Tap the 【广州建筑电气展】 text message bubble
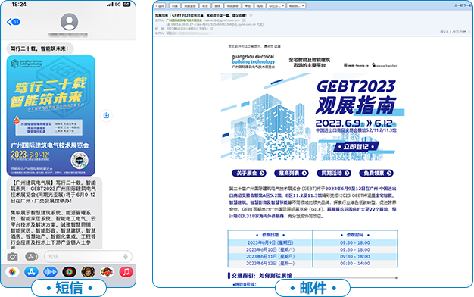The width and height of the screenshot is (474, 297). (x=55, y=213)
